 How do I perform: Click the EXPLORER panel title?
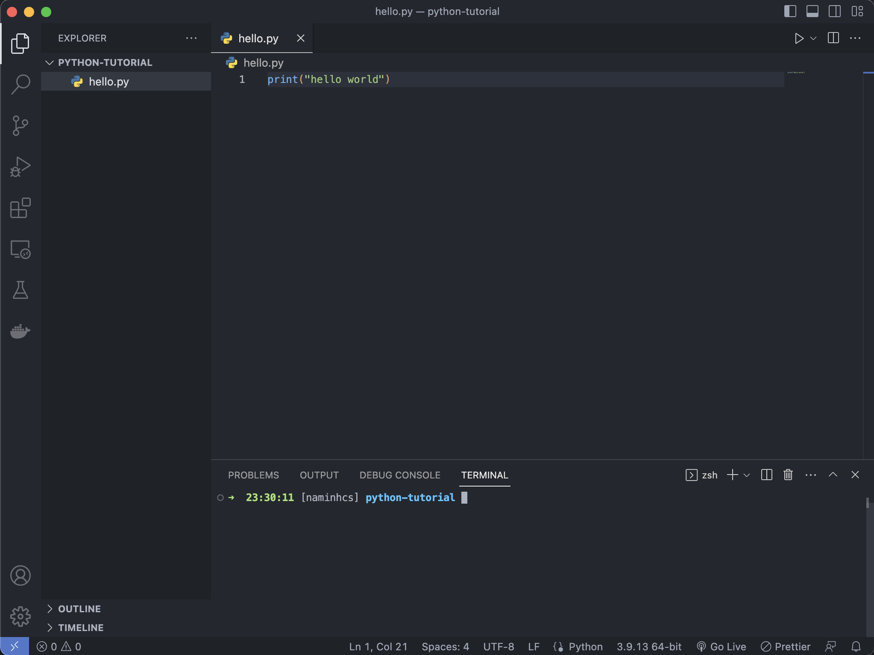pos(82,38)
